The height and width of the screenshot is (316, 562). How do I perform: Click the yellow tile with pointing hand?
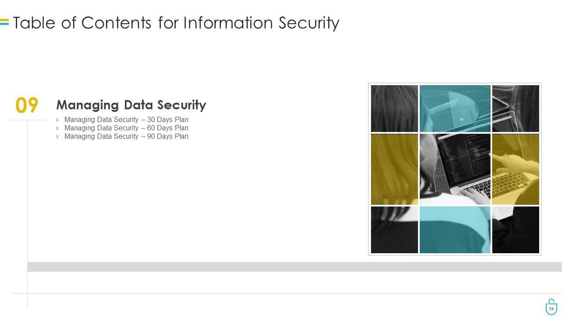click(x=515, y=169)
